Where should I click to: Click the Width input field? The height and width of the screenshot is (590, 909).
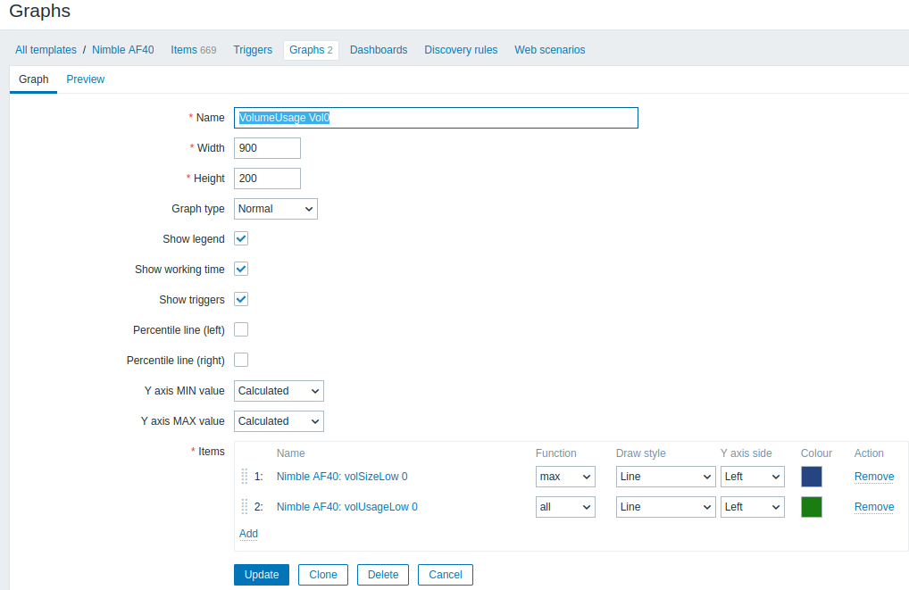click(267, 148)
